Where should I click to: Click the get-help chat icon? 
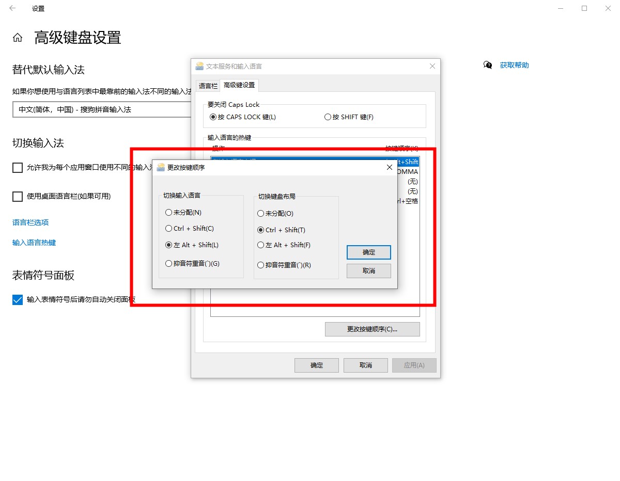487,65
